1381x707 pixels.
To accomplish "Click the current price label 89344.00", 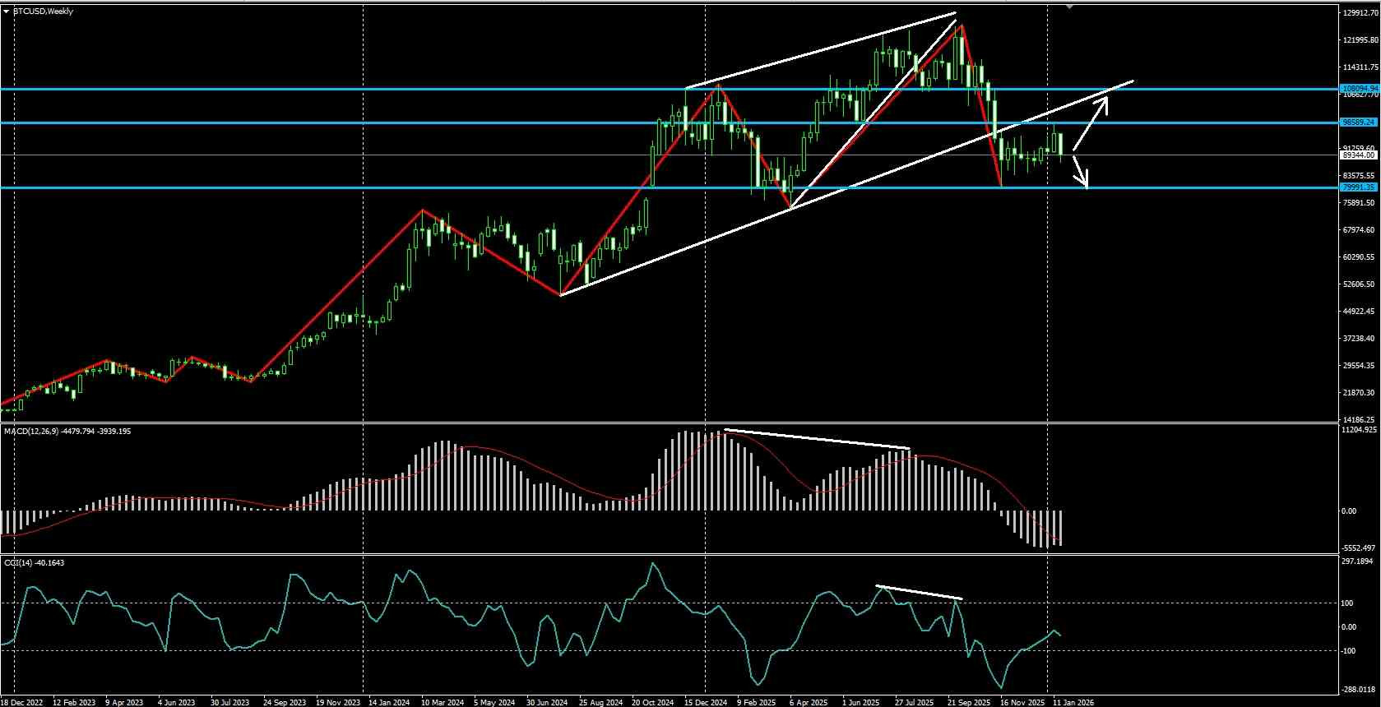I will point(1359,155).
